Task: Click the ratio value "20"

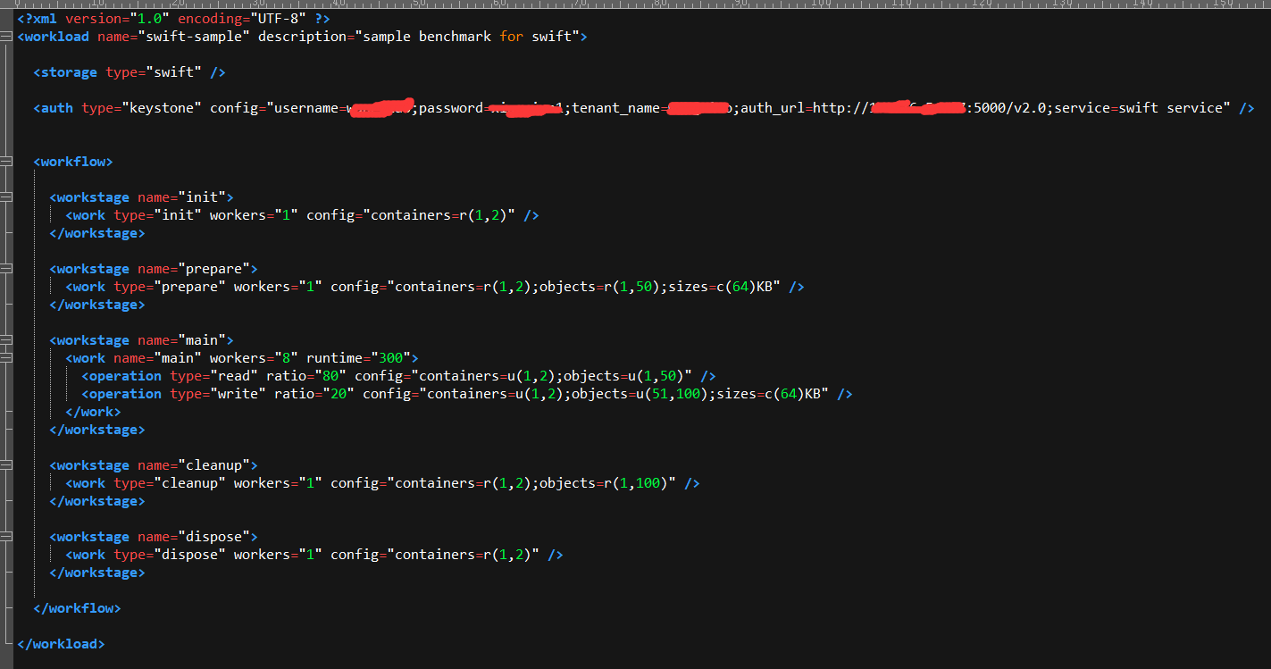Action: pyautogui.click(x=339, y=394)
